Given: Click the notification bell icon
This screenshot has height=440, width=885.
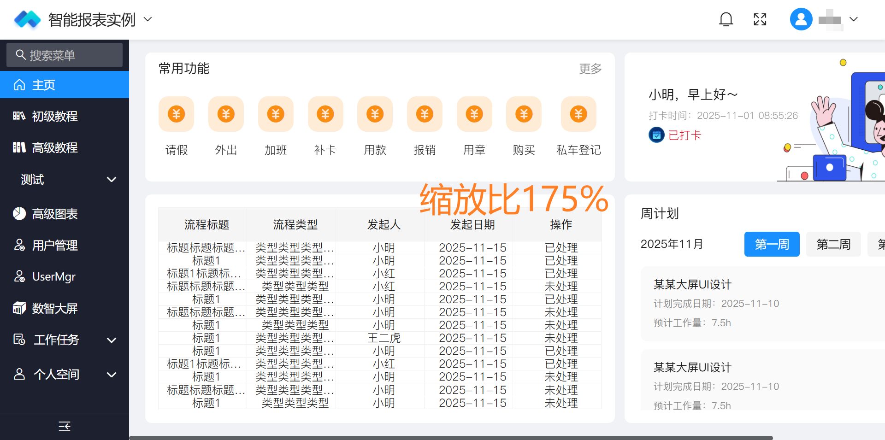Looking at the screenshot, I should tap(726, 19).
